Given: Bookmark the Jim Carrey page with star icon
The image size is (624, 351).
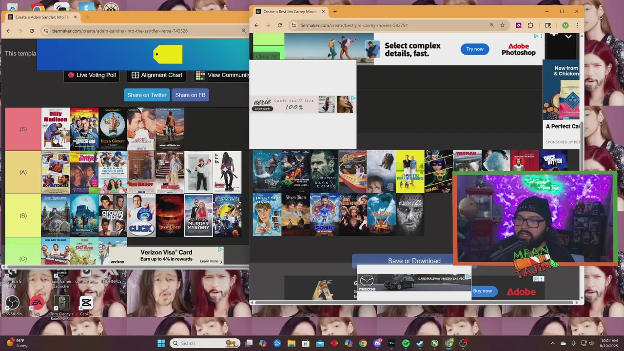Looking at the screenshot, I should [502, 25].
